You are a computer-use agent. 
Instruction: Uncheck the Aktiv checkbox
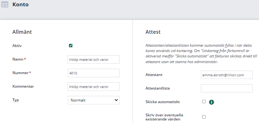pos(71,46)
